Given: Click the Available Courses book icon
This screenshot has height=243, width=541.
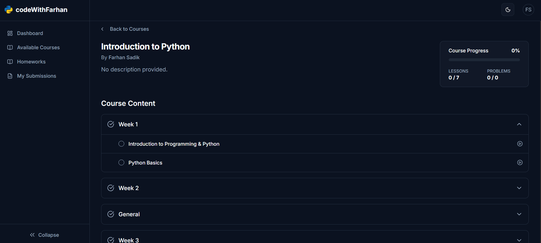Looking at the screenshot, I should tap(10, 48).
